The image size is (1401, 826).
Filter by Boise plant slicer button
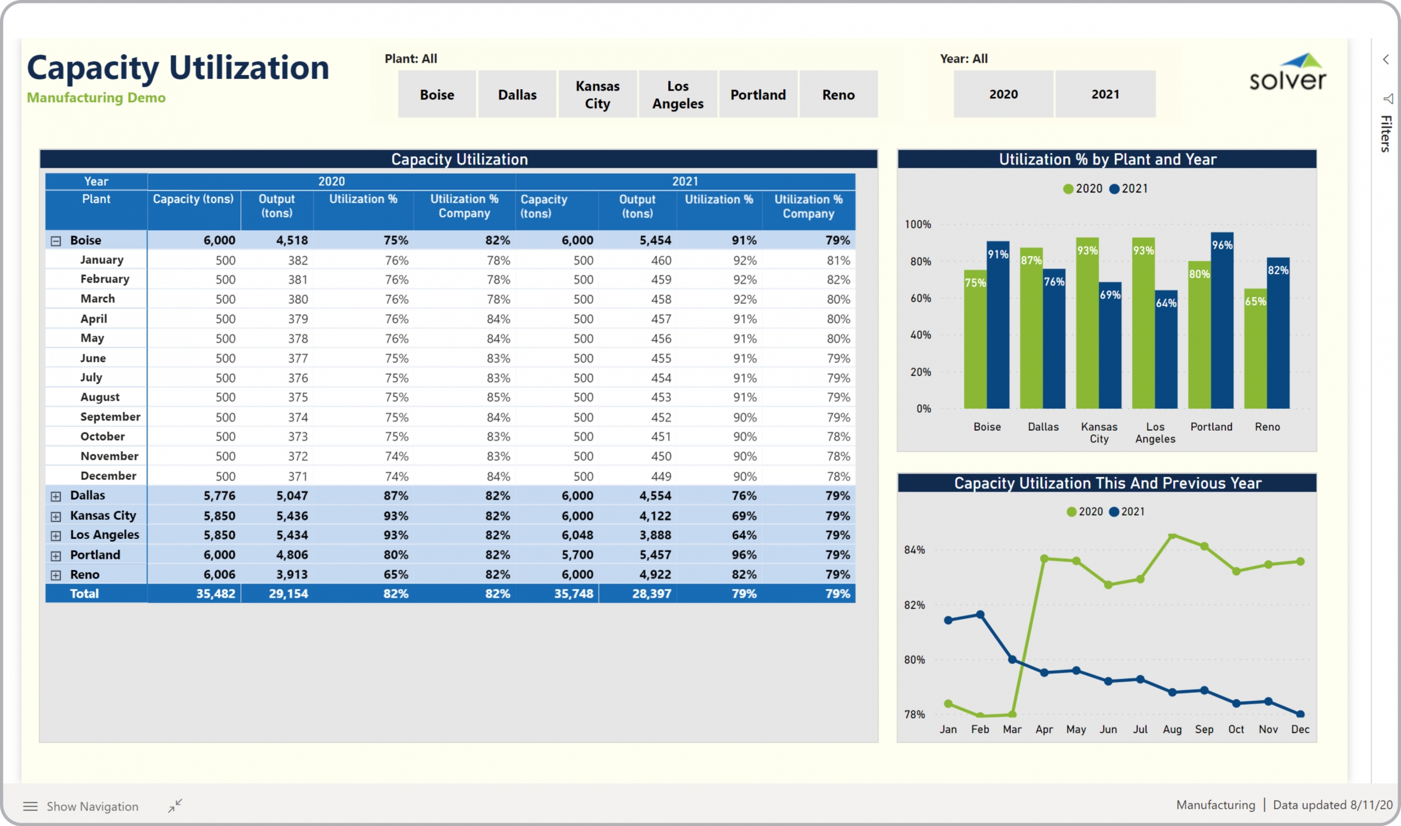pos(437,95)
